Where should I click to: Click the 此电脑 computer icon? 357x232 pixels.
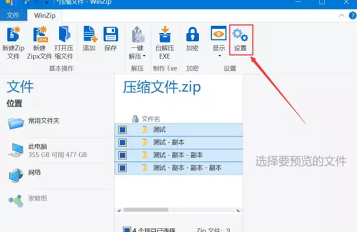[17, 151]
